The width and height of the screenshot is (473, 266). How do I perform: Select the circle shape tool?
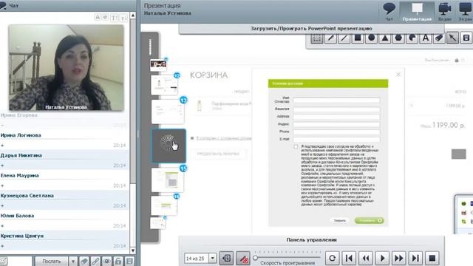(x=371, y=38)
